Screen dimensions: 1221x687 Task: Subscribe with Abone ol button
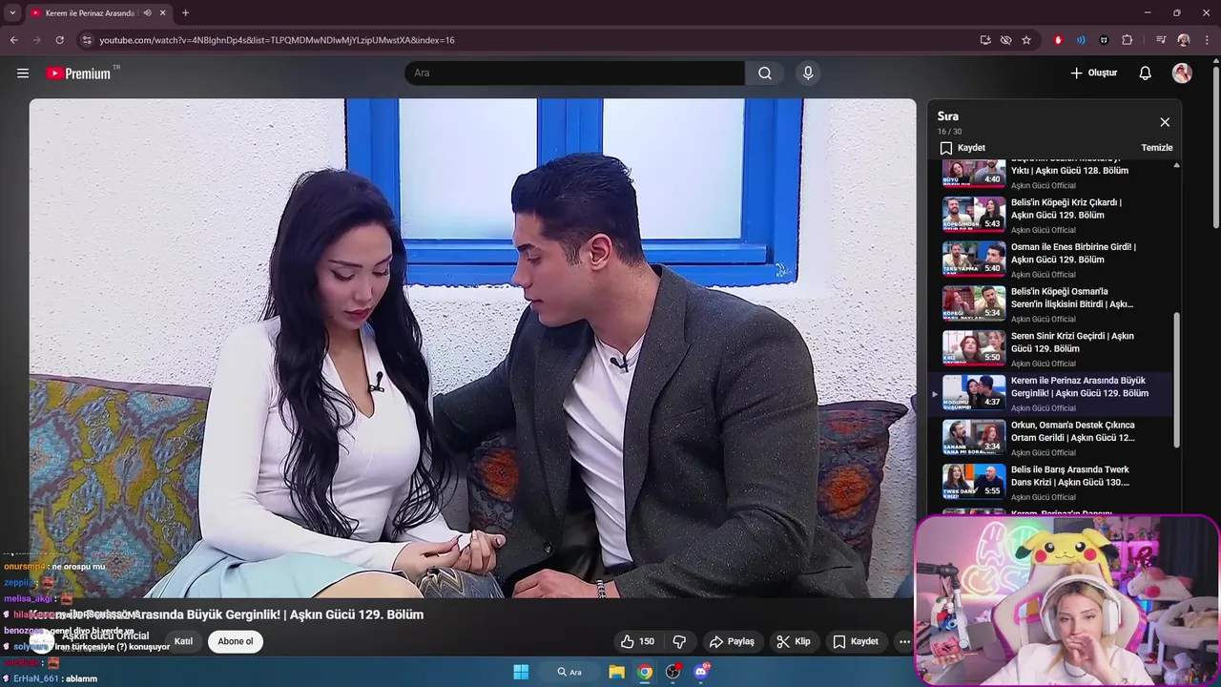[236, 641]
